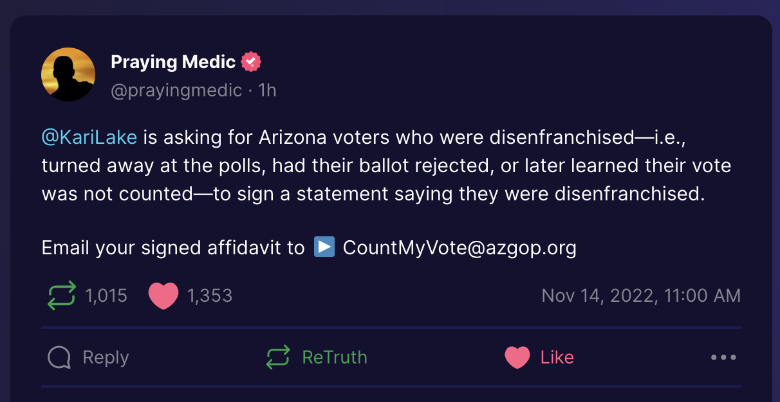Click the ReTruth arrows icon in action bar
780x402 pixels.
pos(278,357)
